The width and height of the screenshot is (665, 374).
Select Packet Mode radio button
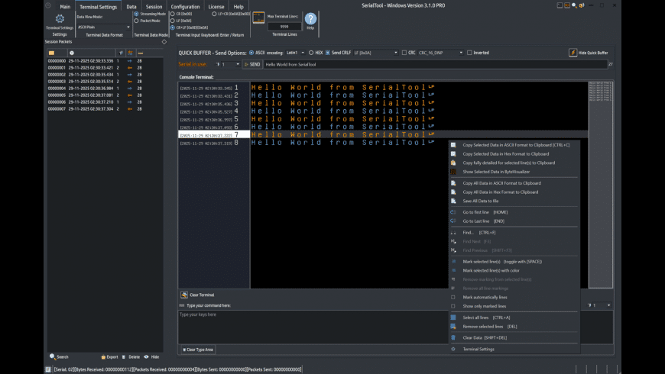(137, 21)
